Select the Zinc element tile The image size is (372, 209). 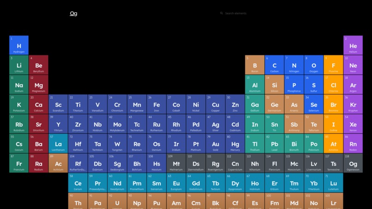coord(235,104)
